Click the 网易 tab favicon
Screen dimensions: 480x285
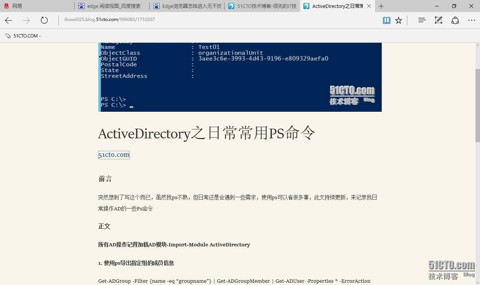pos(6,6)
